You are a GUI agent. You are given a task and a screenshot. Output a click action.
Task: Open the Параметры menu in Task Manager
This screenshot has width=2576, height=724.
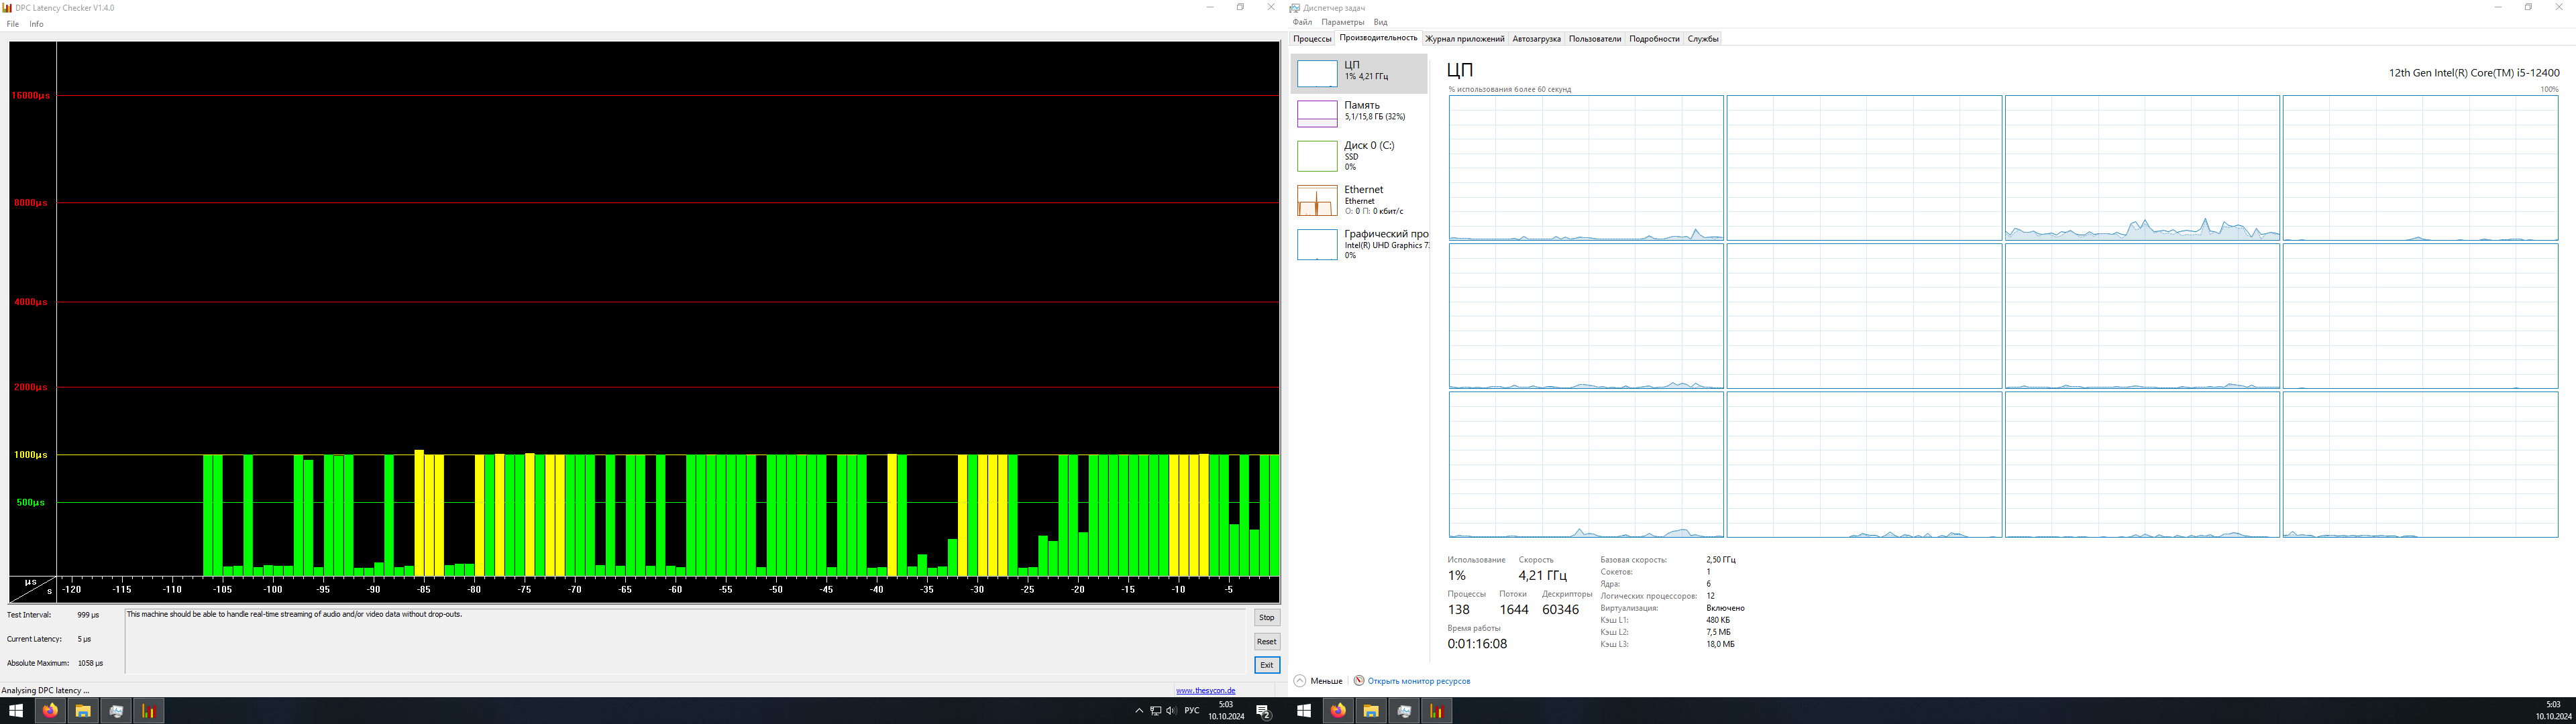(x=1342, y=22)
